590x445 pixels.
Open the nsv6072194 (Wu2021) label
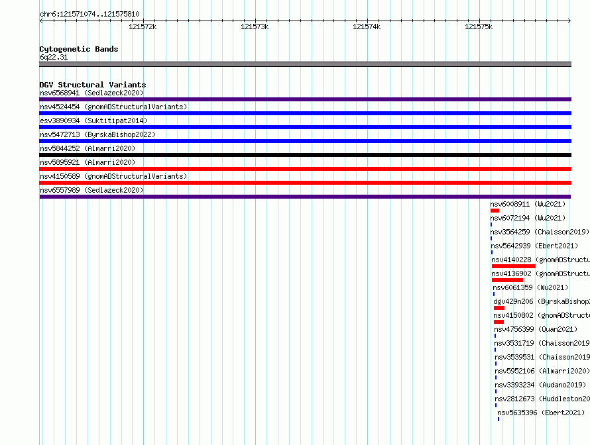[x=528, y=218]
